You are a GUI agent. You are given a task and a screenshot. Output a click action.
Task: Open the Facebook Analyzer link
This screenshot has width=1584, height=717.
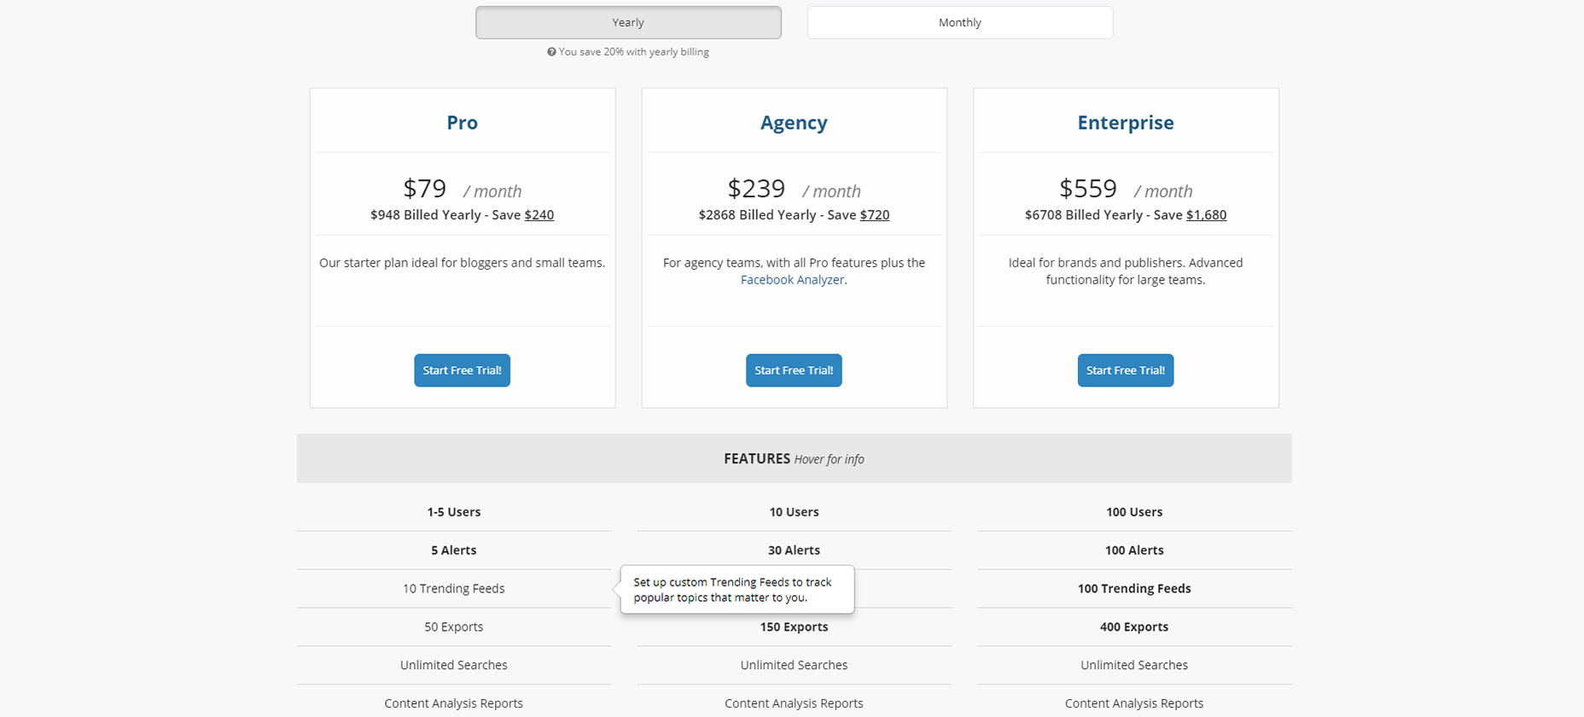(x=792, y=280)
